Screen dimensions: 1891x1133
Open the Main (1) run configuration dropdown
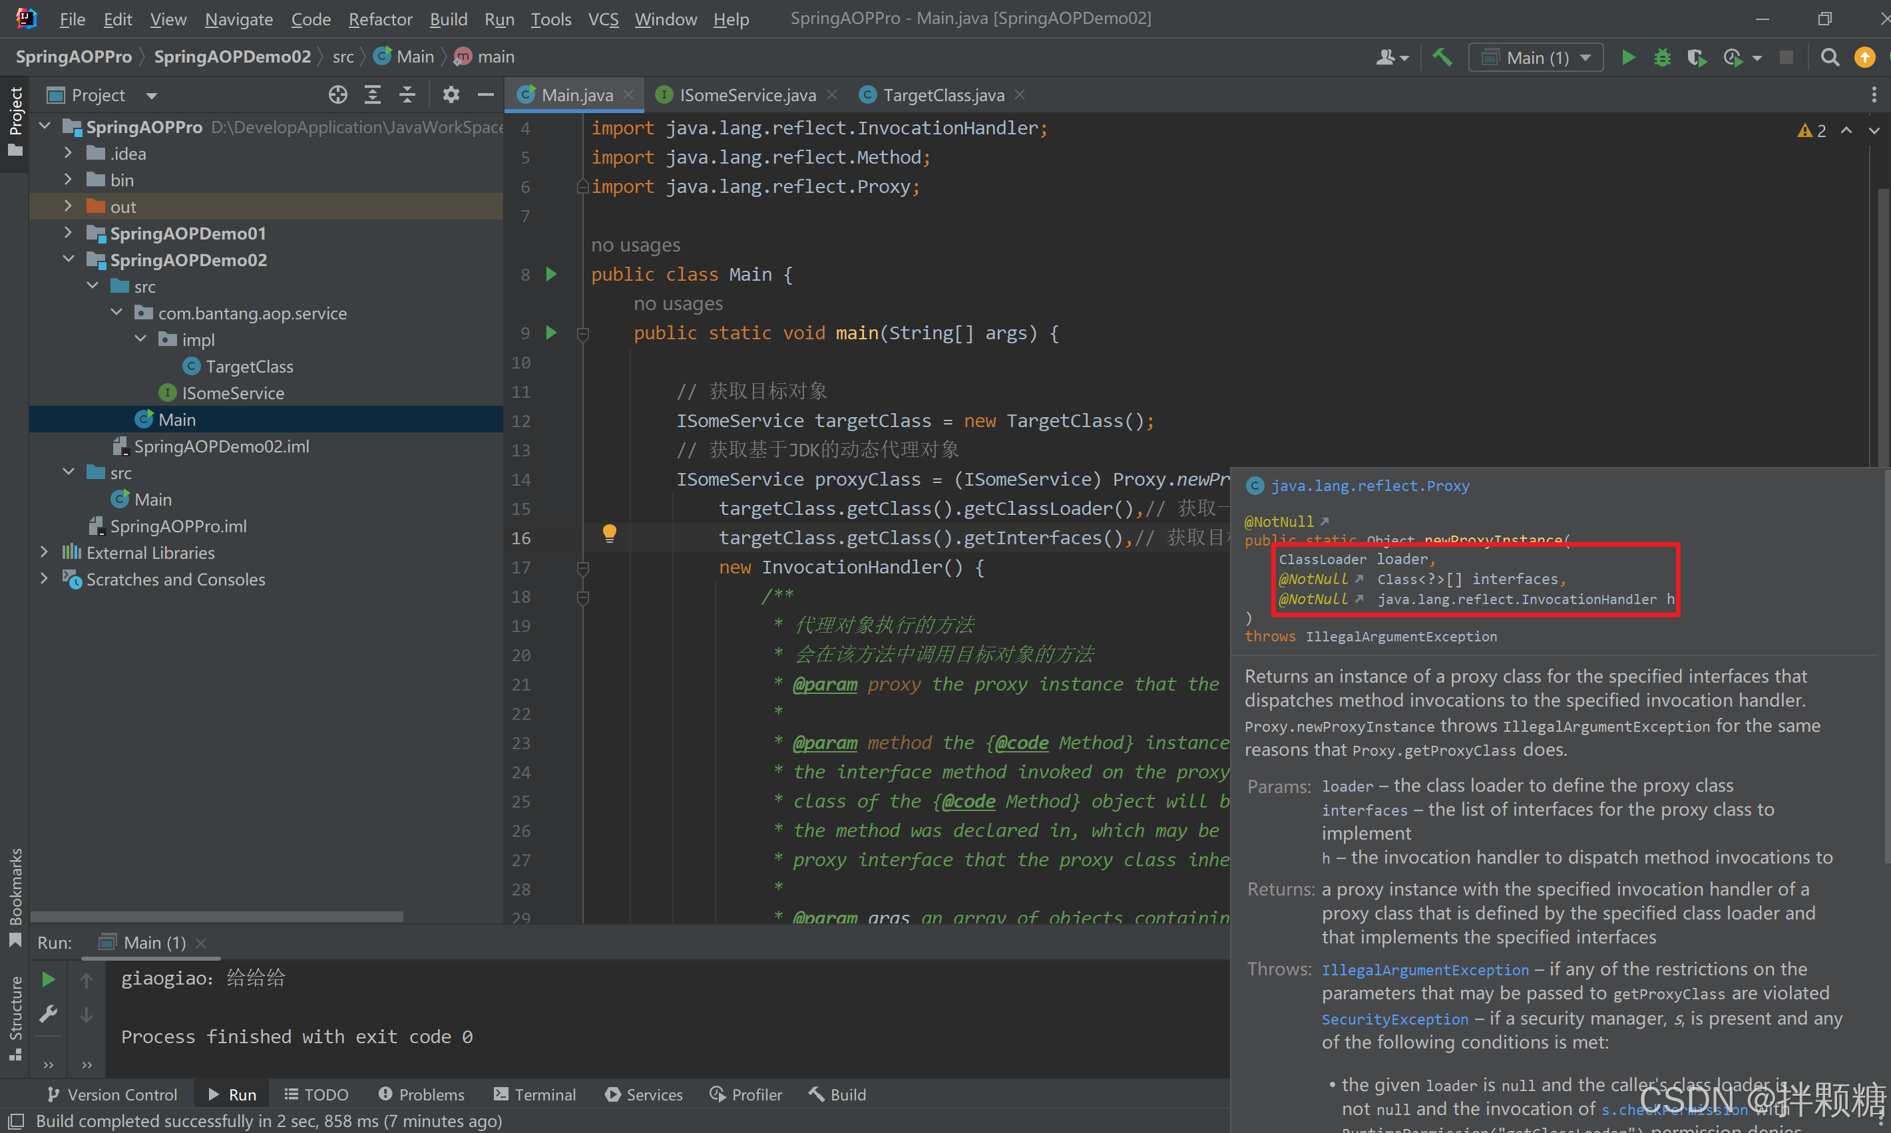pos(1536,57)
